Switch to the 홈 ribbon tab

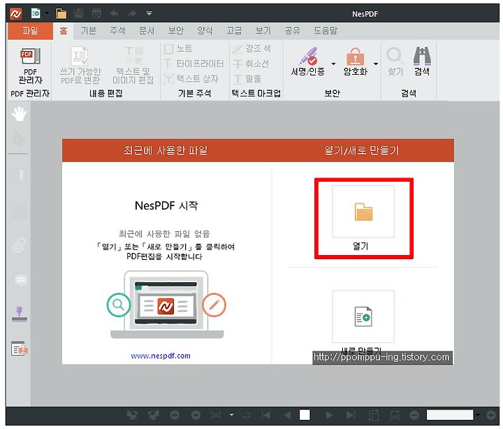pos(63,31)
